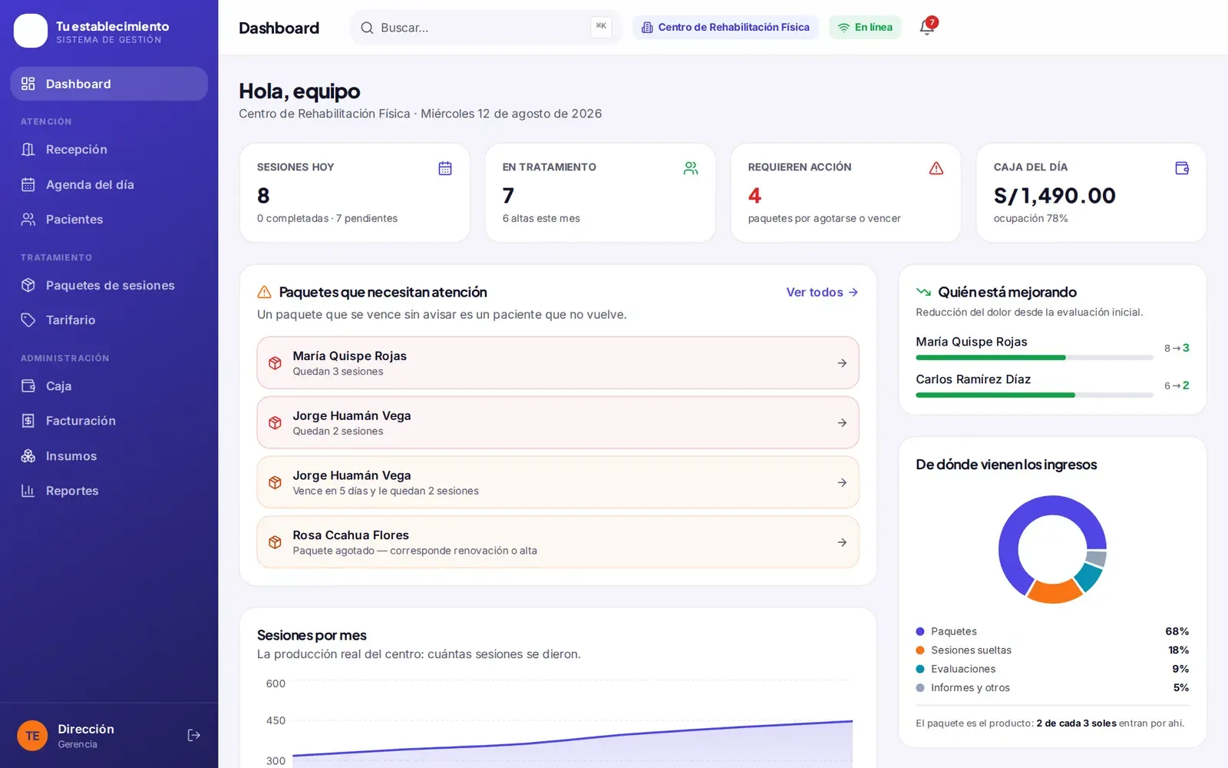The height and width of the screenshot is (768, 1228).
Task: Open the notifications bell
Action: click(926, 28)
